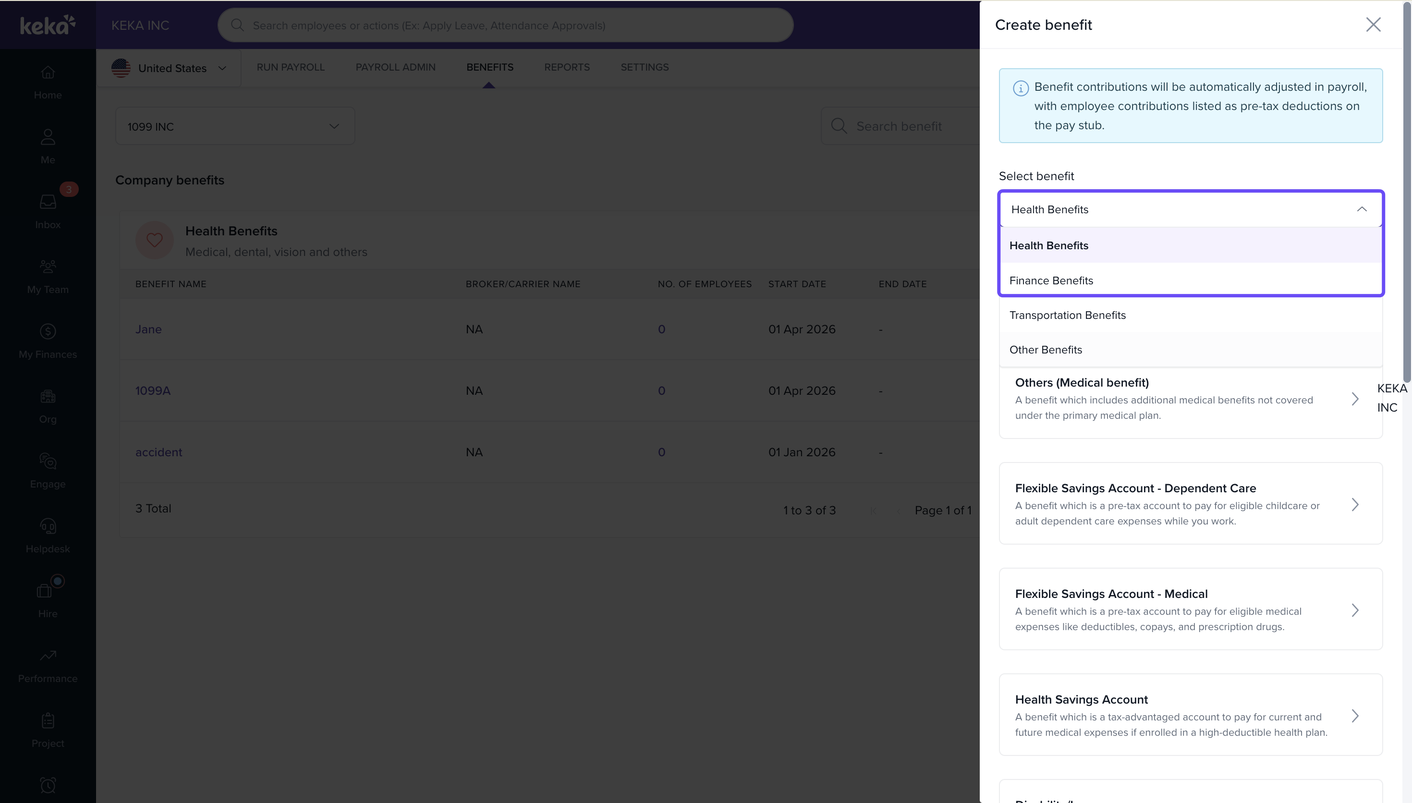Open the Hire briefcase icon
Viewport: 1412px width, 803px height.
coord(45,591)
